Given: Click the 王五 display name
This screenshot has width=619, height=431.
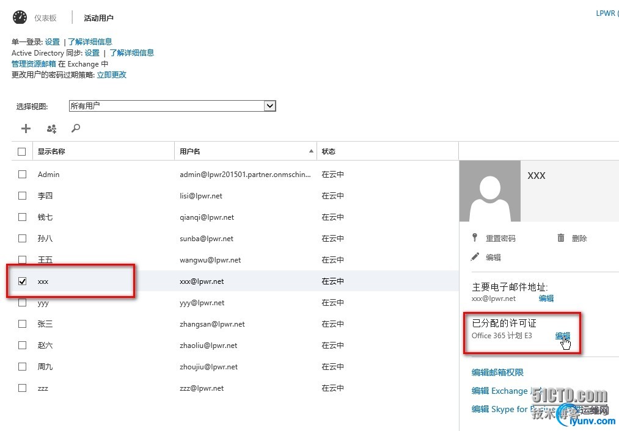Looking at the screenshot, I should click(45, 260).
